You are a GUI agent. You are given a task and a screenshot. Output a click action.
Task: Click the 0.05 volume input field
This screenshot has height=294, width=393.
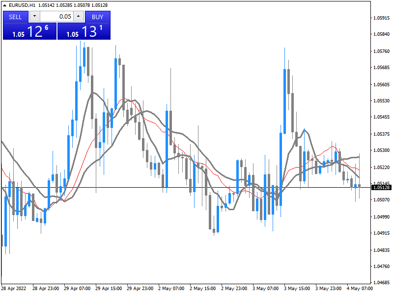click(x=56, y=17)
